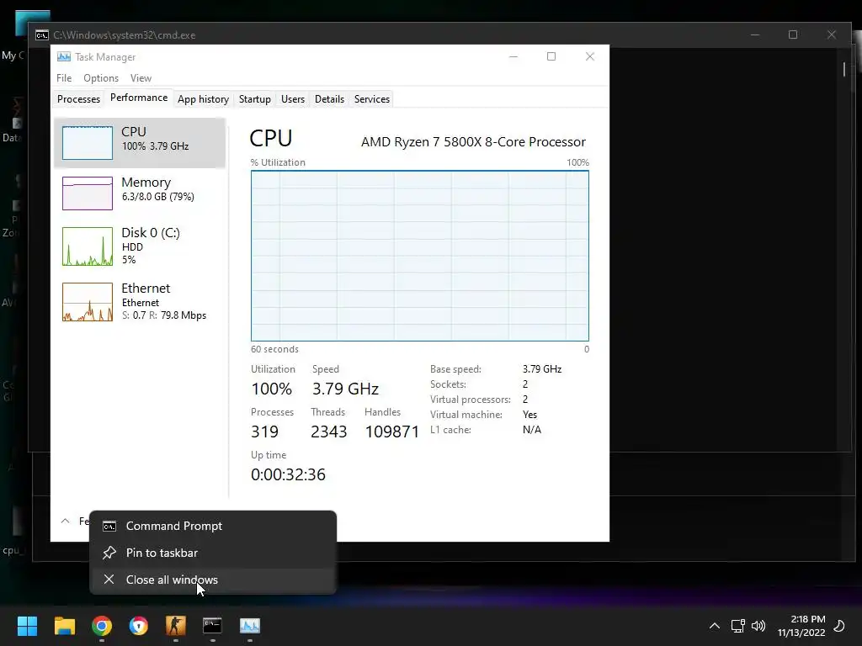Select the Command Prompt taskbar icon
The height and width of the screenshot is (646, 862).
pyautogui.click(x=213, y=626)
